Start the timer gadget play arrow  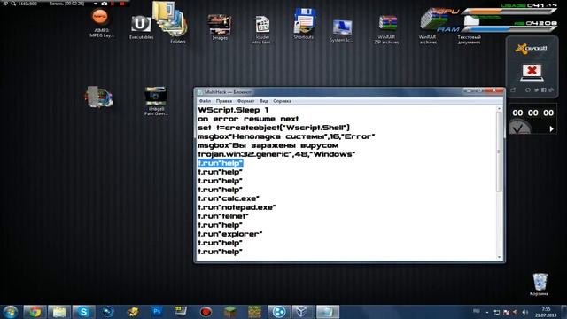coord(551,128)
